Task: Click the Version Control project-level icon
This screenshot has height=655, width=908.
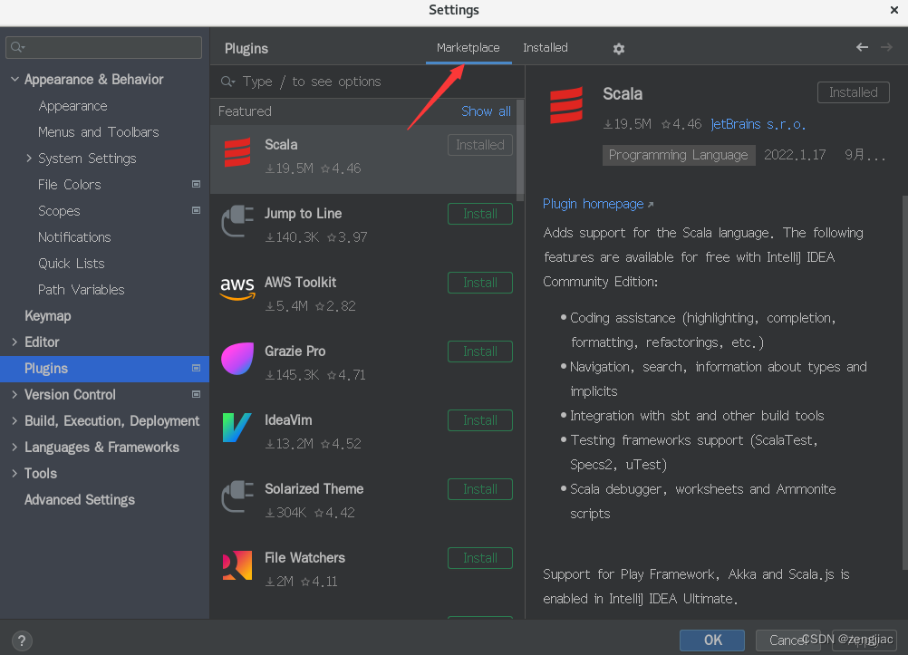Action: click(x=197, y=394)
